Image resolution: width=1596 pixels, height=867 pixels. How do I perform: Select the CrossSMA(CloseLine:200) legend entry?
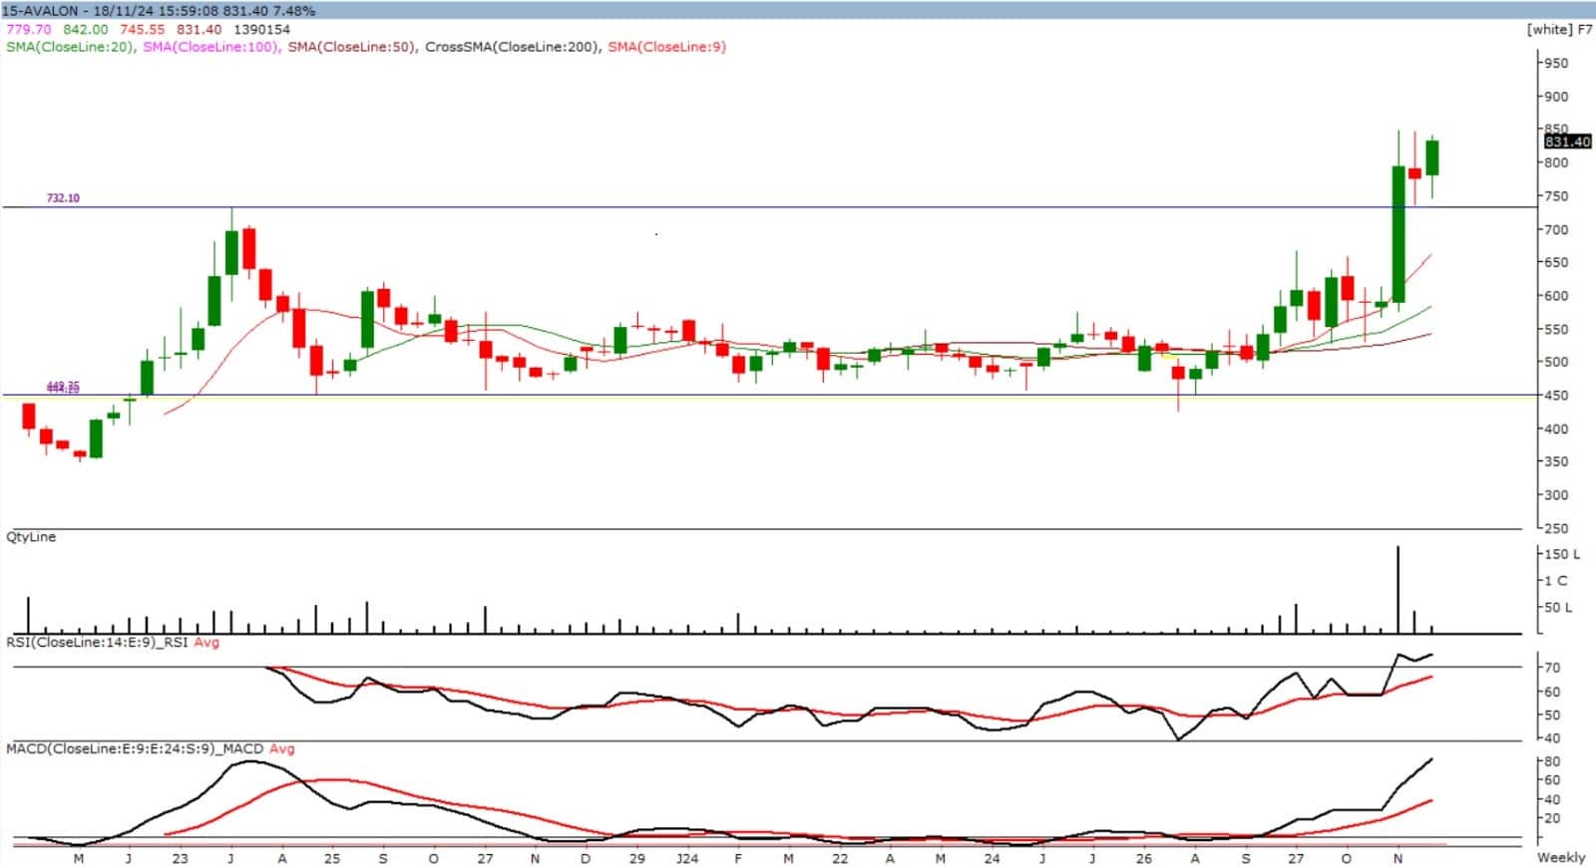512,47
